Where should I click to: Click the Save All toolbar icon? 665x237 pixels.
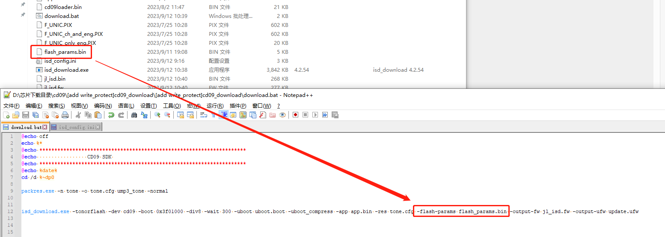[x=36, y=115]
